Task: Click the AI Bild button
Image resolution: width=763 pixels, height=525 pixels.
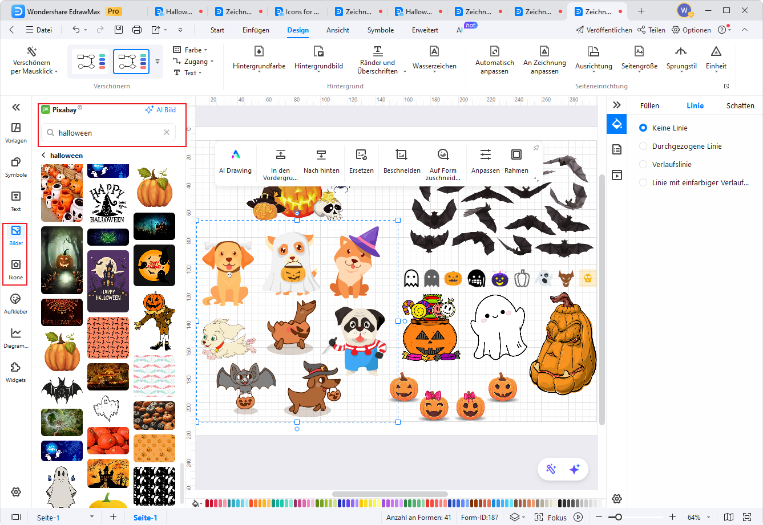Action: (160, 109)
